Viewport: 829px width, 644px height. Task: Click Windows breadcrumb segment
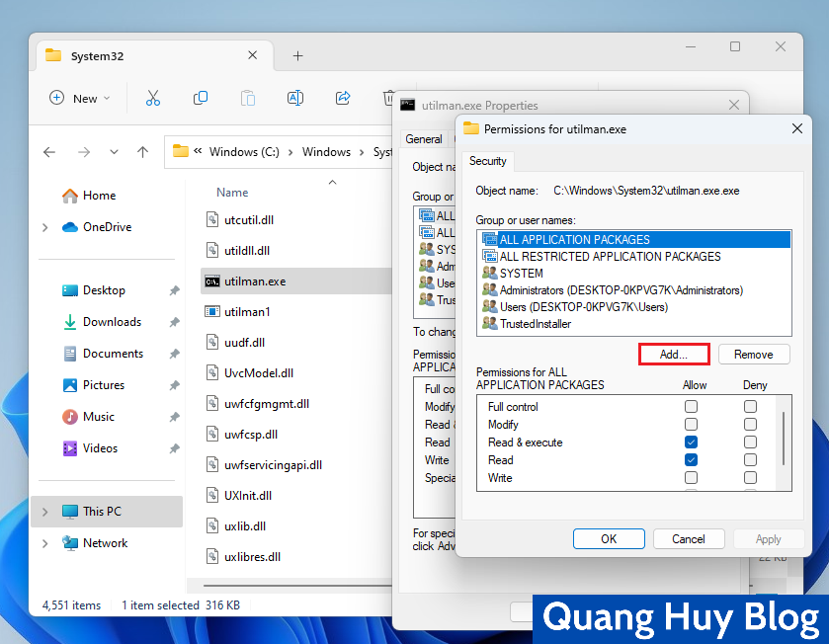[326, 152]
